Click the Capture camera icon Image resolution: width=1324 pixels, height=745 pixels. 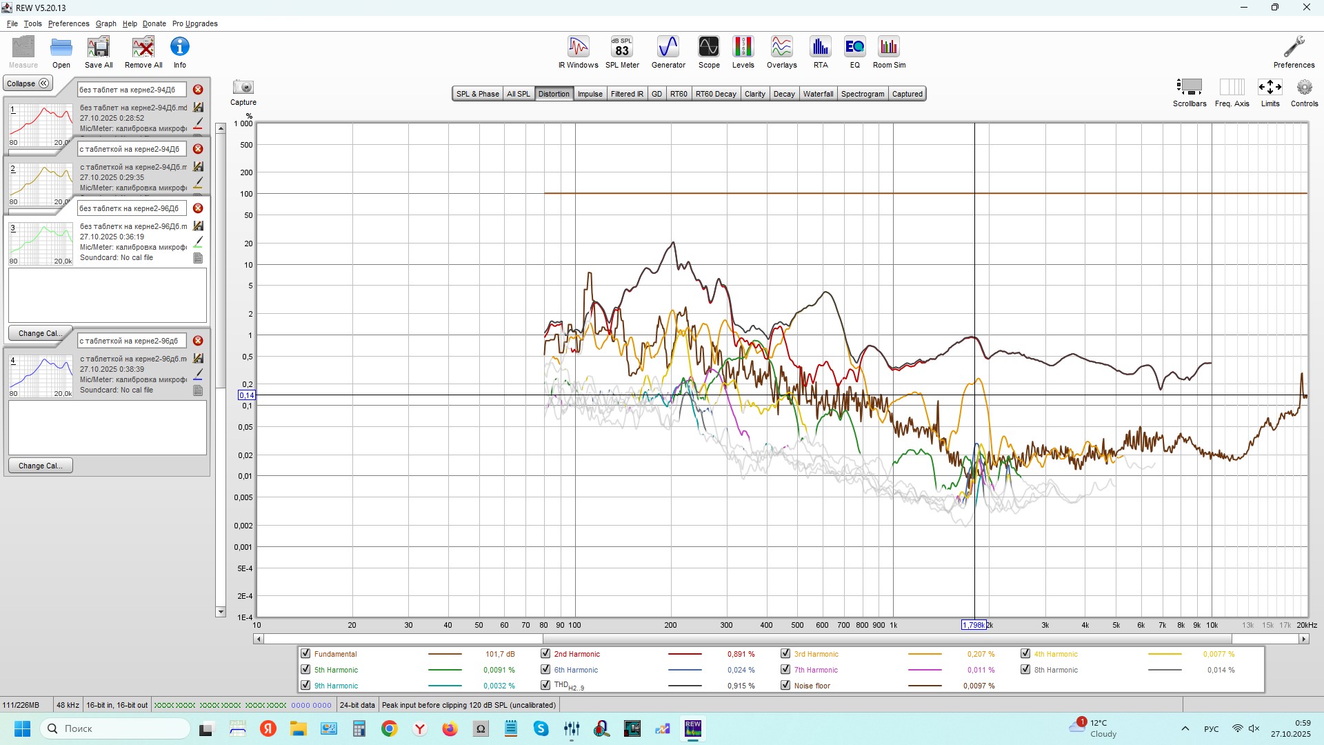[x=243, y=88]
